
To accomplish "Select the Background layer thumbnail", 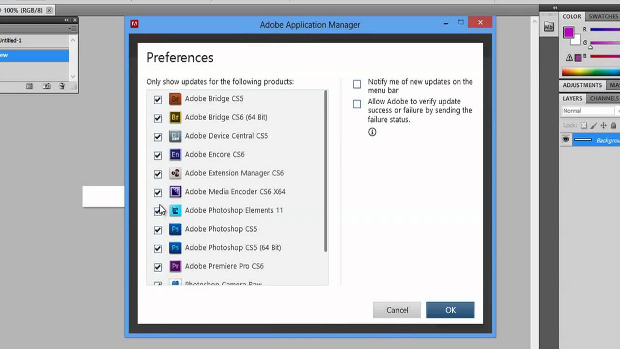I will click(583, 140).
